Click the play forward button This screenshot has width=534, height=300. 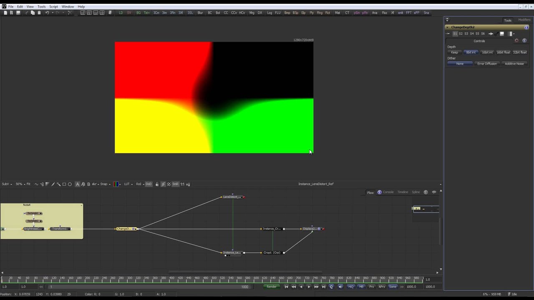click(x=309, y=287)
